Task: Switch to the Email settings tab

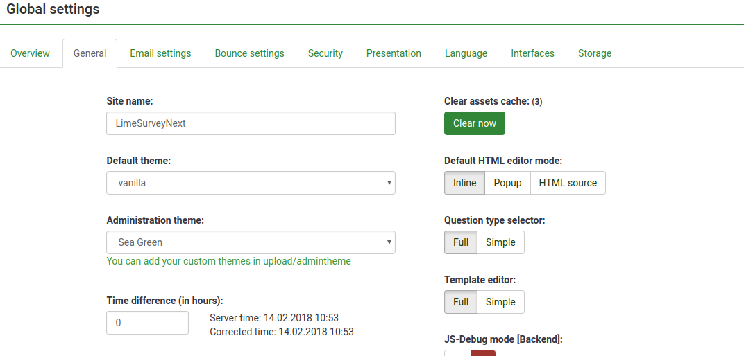Action: click(160, 53)
